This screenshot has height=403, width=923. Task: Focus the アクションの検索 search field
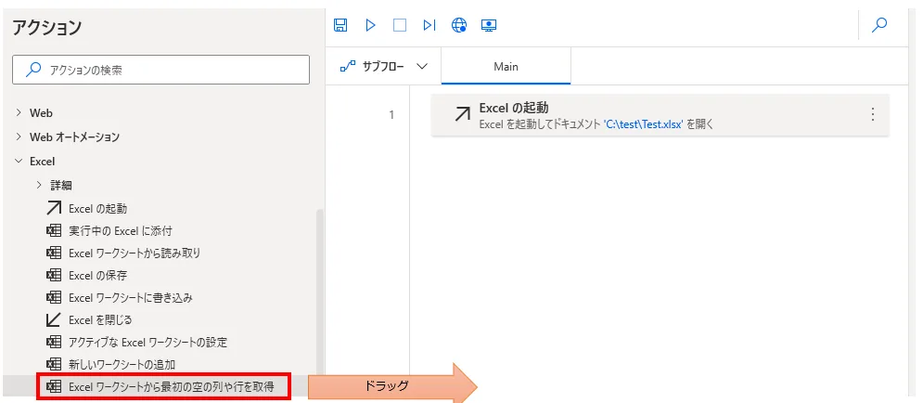pos(160,70)
